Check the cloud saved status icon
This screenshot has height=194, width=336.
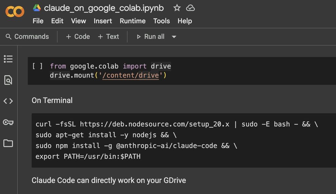(190, 8)
